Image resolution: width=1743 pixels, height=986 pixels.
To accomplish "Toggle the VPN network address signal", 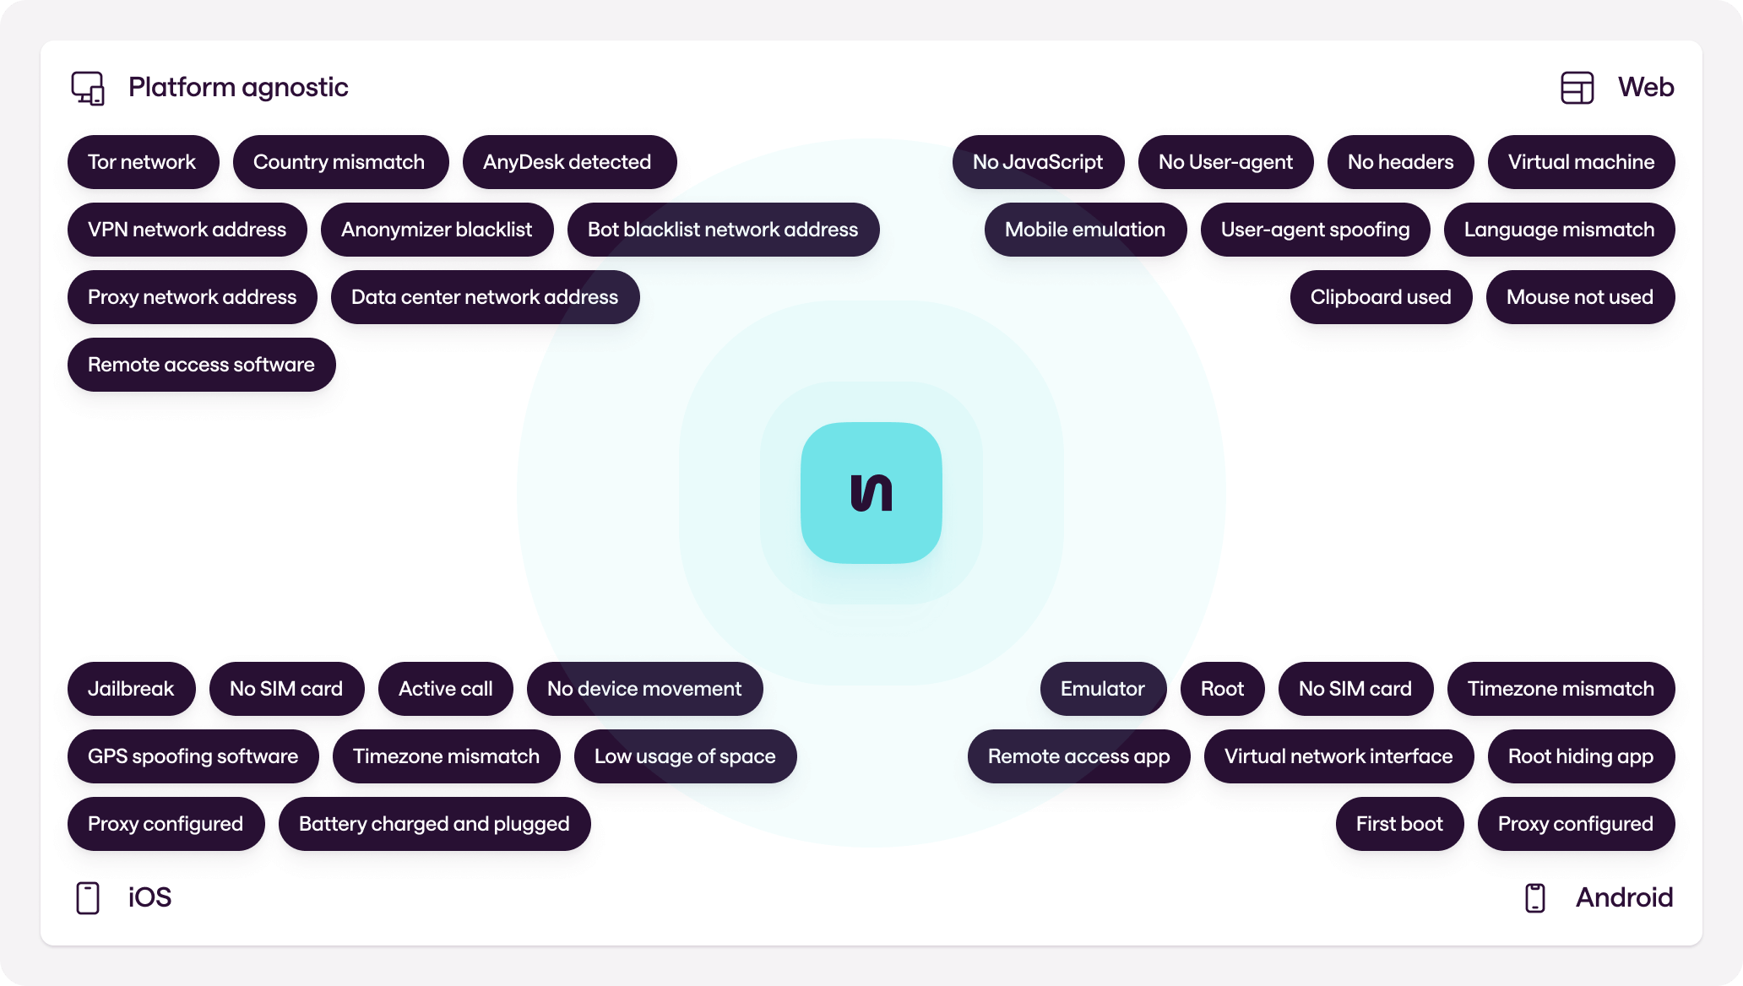I will pos(188,229).
